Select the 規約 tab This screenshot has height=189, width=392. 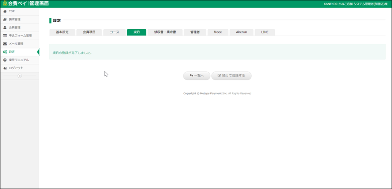[136, 32]
